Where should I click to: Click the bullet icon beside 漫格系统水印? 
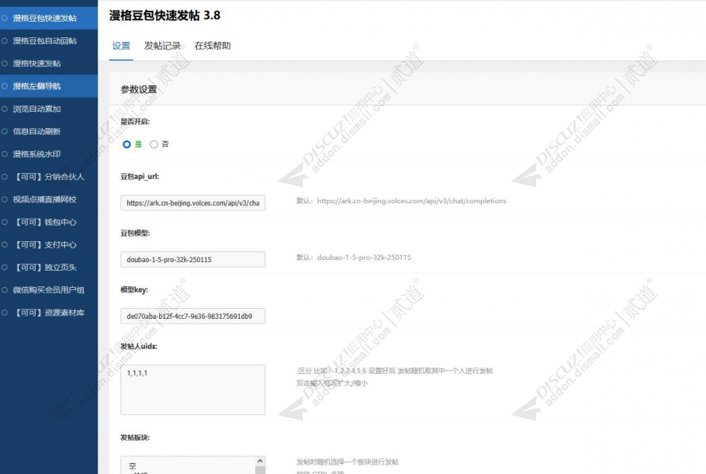(x=5, y=154)
